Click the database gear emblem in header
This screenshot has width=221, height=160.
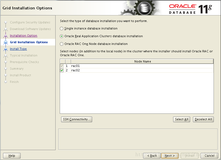(x=145, y=8)
